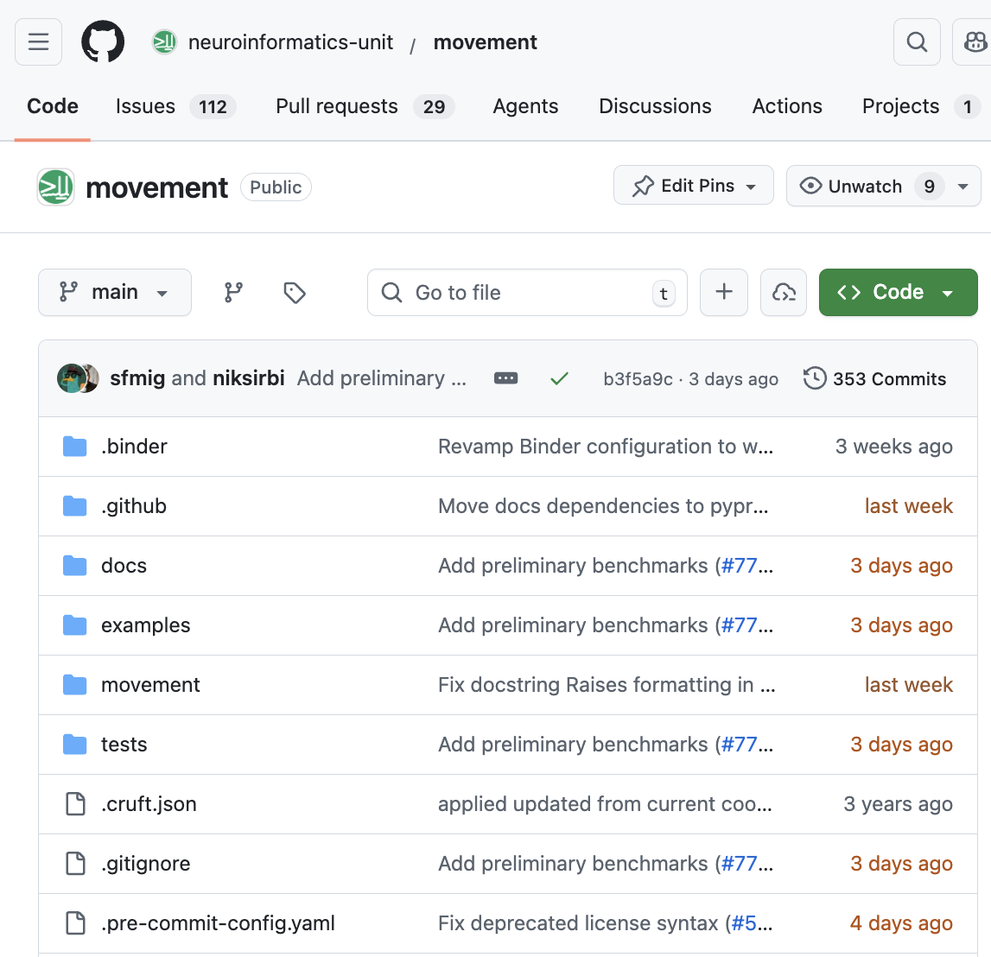Click the Go to file search field
Viewport: 991px width, 957px height.
click(x=527, y=293)
